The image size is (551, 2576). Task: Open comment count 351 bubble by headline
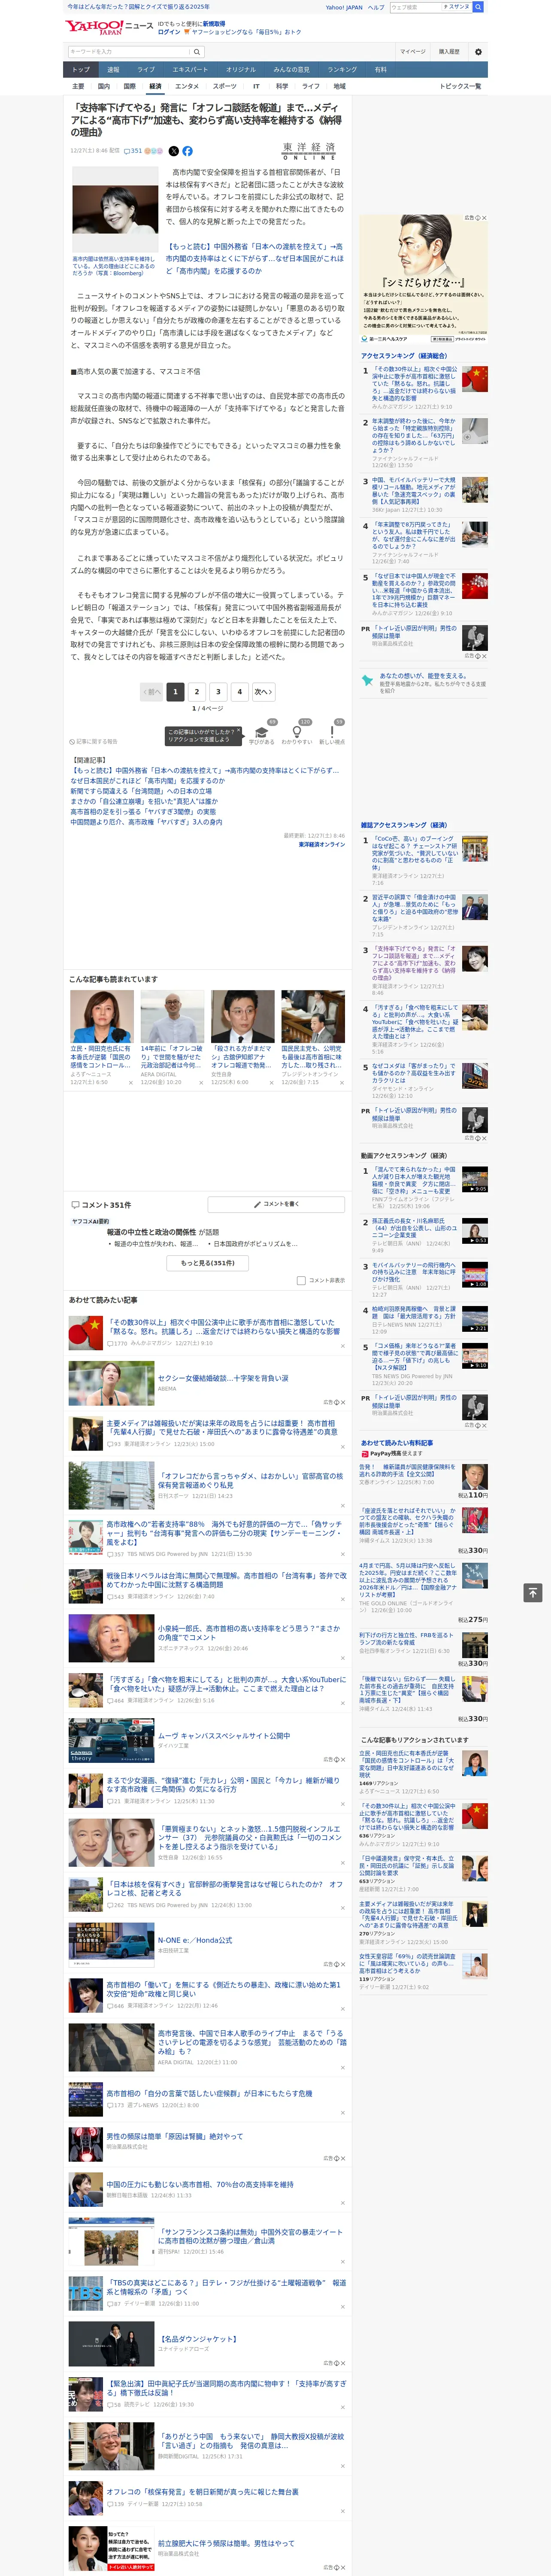[x=133, y=151]
